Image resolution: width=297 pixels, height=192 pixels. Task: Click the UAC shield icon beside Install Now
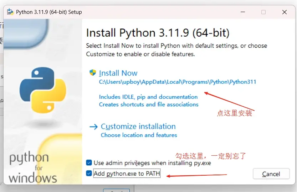click(x=93, y=73)
